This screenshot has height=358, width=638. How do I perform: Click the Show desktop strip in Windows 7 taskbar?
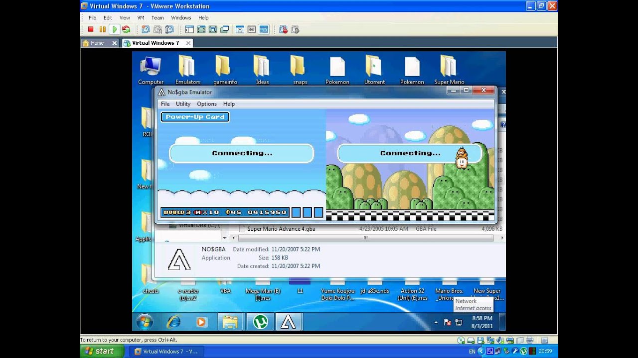(502, 322)
